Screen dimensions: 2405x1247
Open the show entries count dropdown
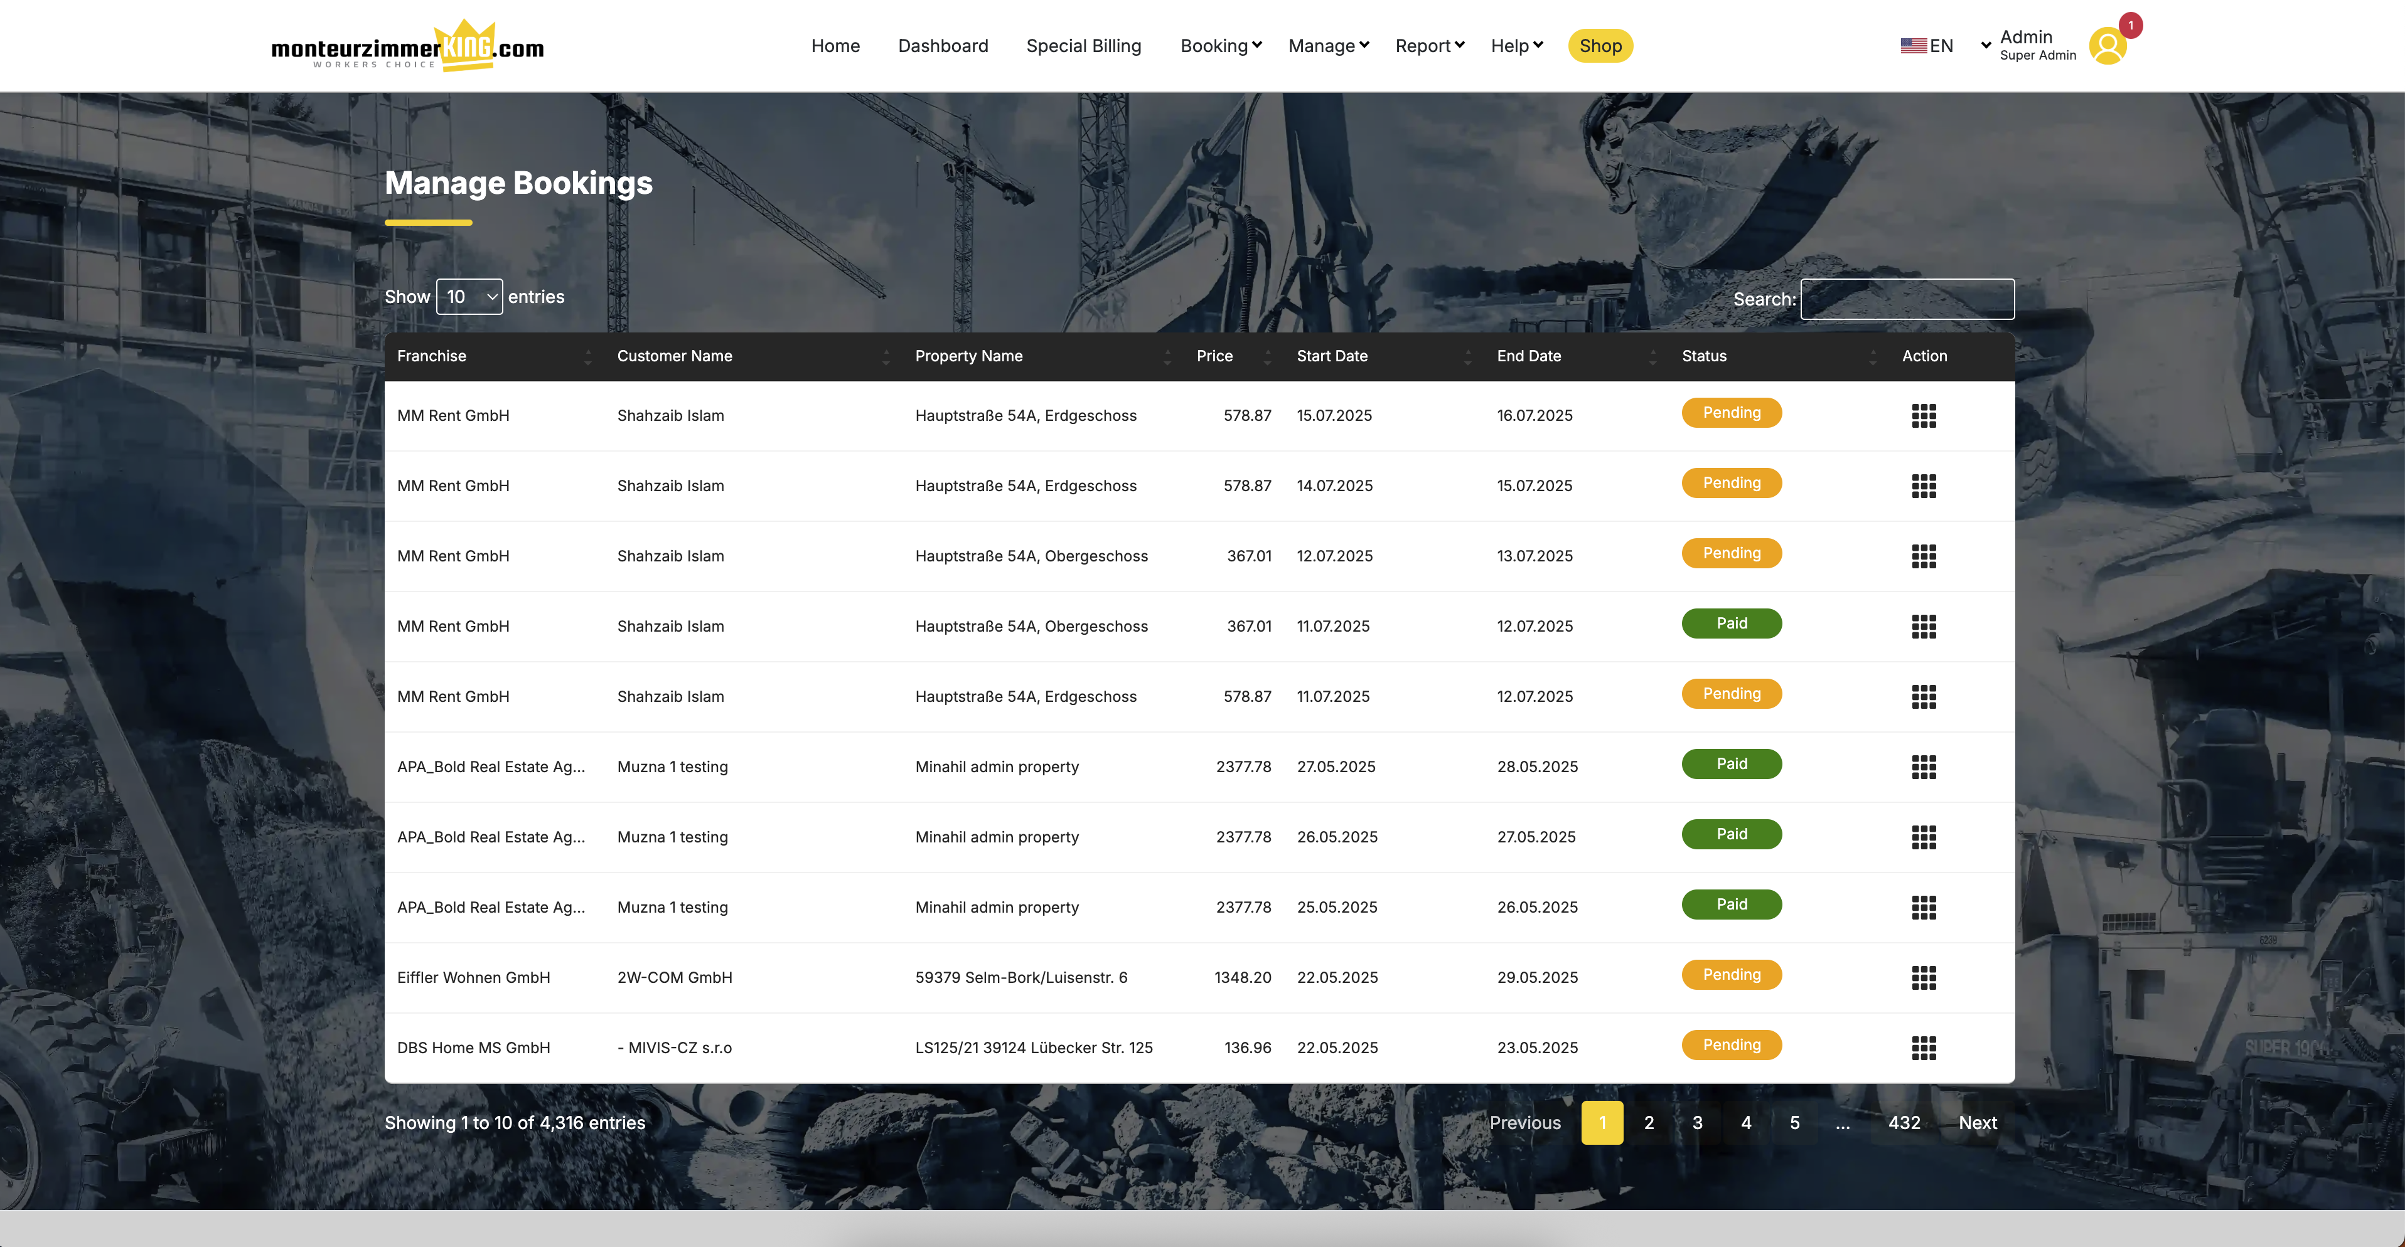point(469,297)
